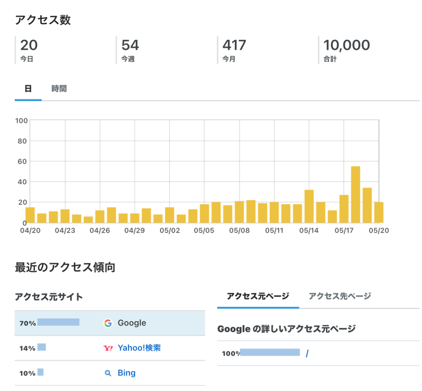Switch to the 日 tab

coord(28,88)
